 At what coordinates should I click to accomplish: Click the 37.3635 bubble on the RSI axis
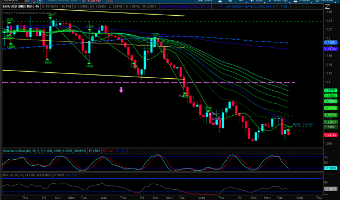click(x=331, y=189)
